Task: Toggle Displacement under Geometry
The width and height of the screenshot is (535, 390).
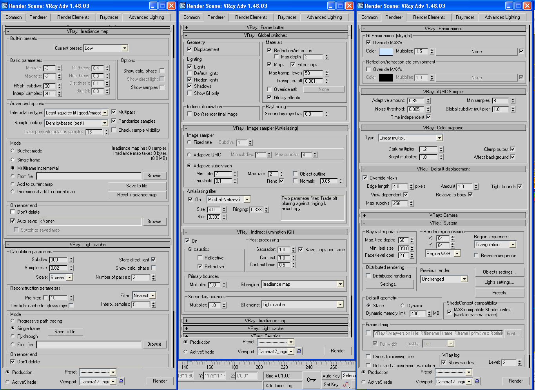Action: [190, 49]
